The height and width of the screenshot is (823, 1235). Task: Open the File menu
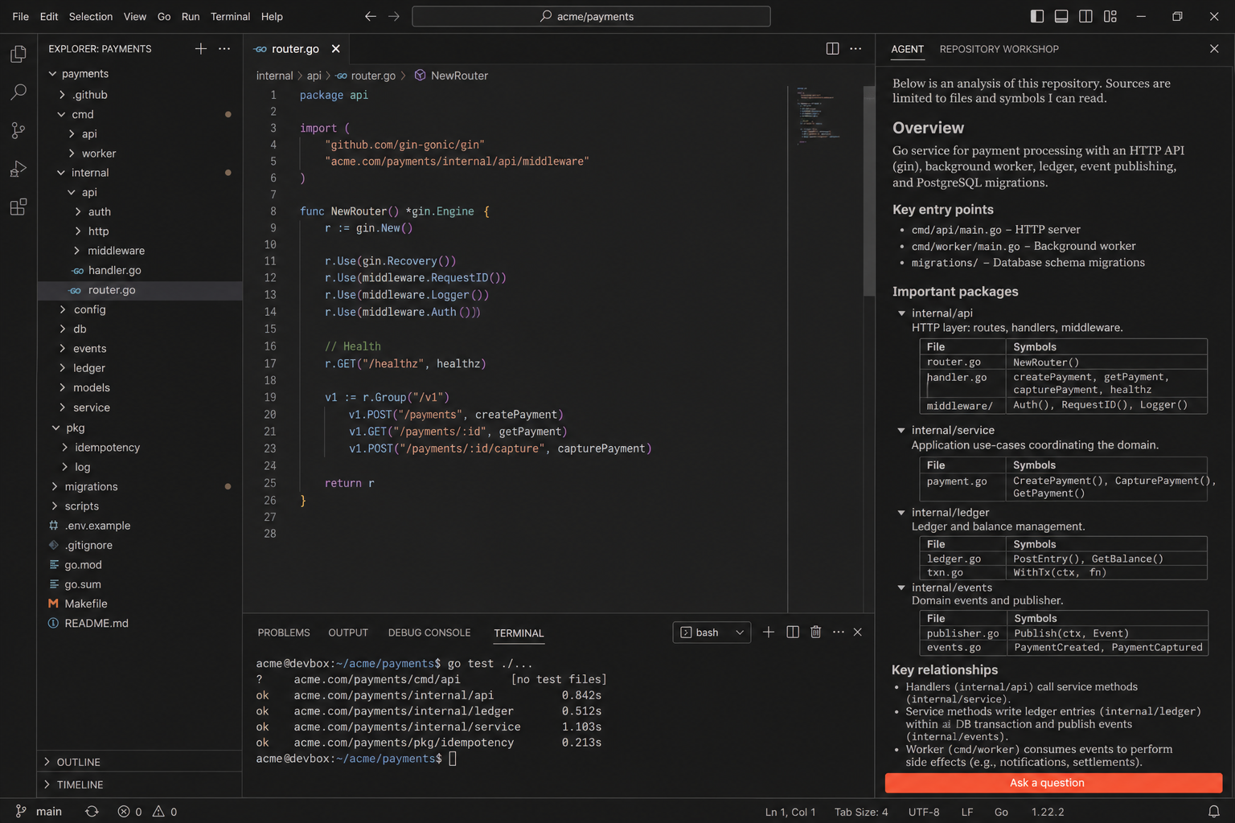point(21,16)
